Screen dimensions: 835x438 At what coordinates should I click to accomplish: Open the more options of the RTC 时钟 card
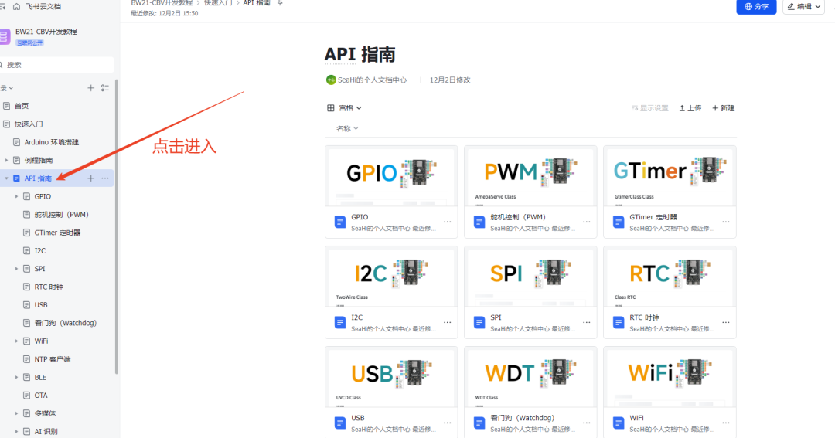726,322
